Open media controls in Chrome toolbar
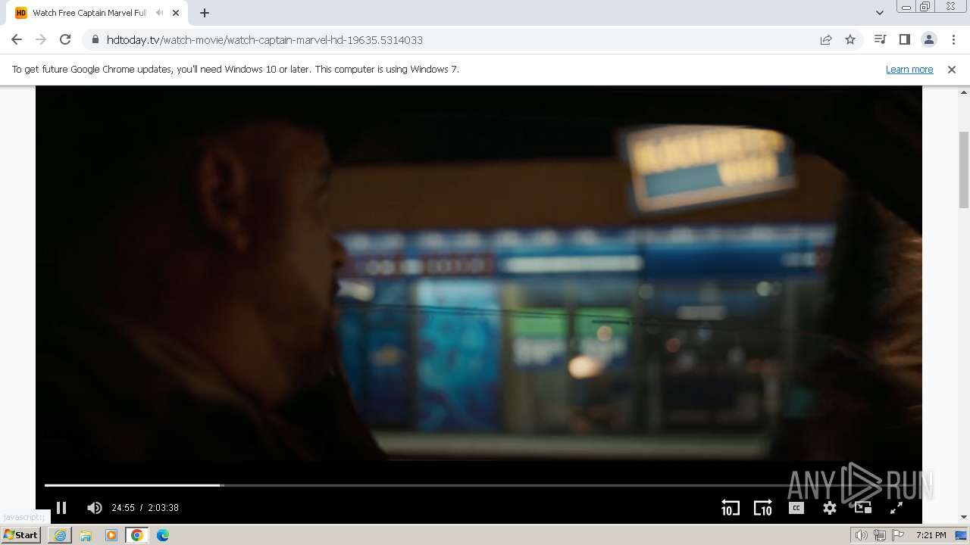This screenshot has height=545, width=970. pos(880,39)
